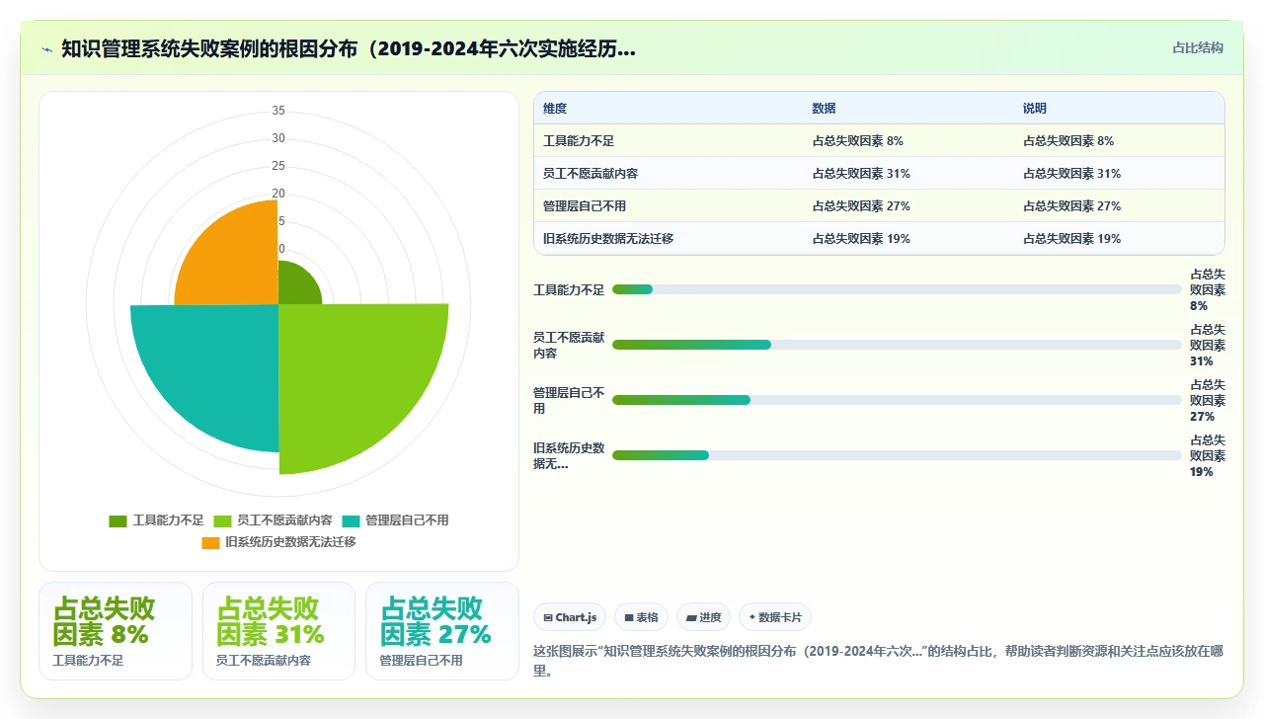This screenshot has width=1264, height=719.
Task: Click the 管理层自己不用 progress bar
Action: click(897, 400)
